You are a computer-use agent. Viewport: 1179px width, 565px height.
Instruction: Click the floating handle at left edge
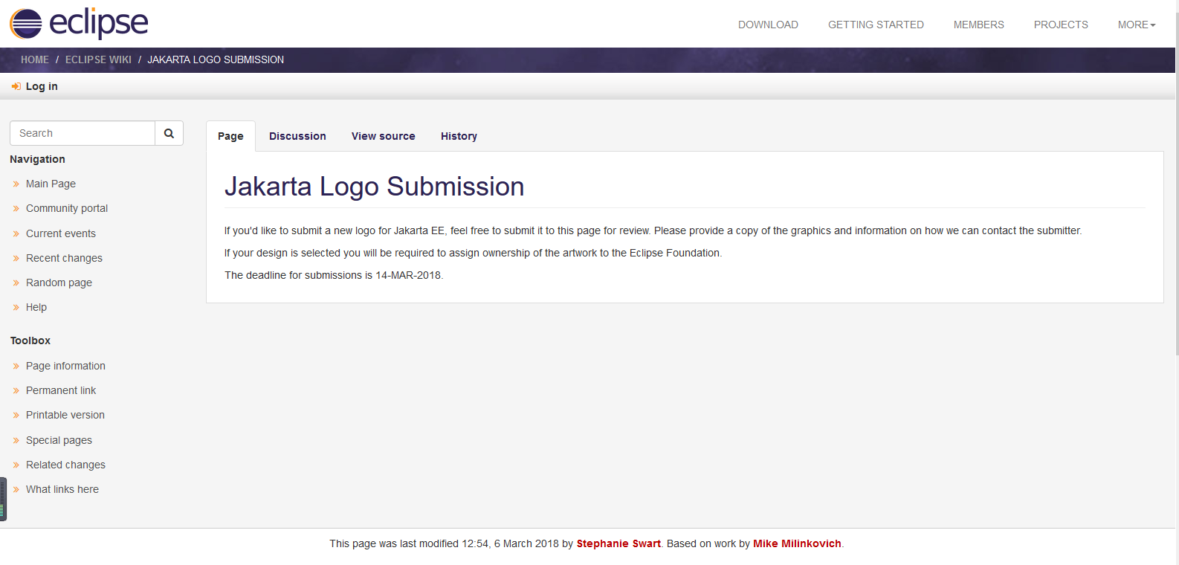click(x=3, y=499)
